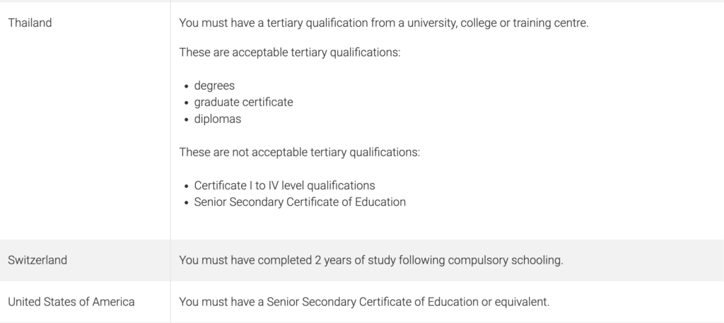Click the Thailand tertiary qualification requirement sentence
The height and width of the screenshot is (323, 724).
click(x=384, y=23)
